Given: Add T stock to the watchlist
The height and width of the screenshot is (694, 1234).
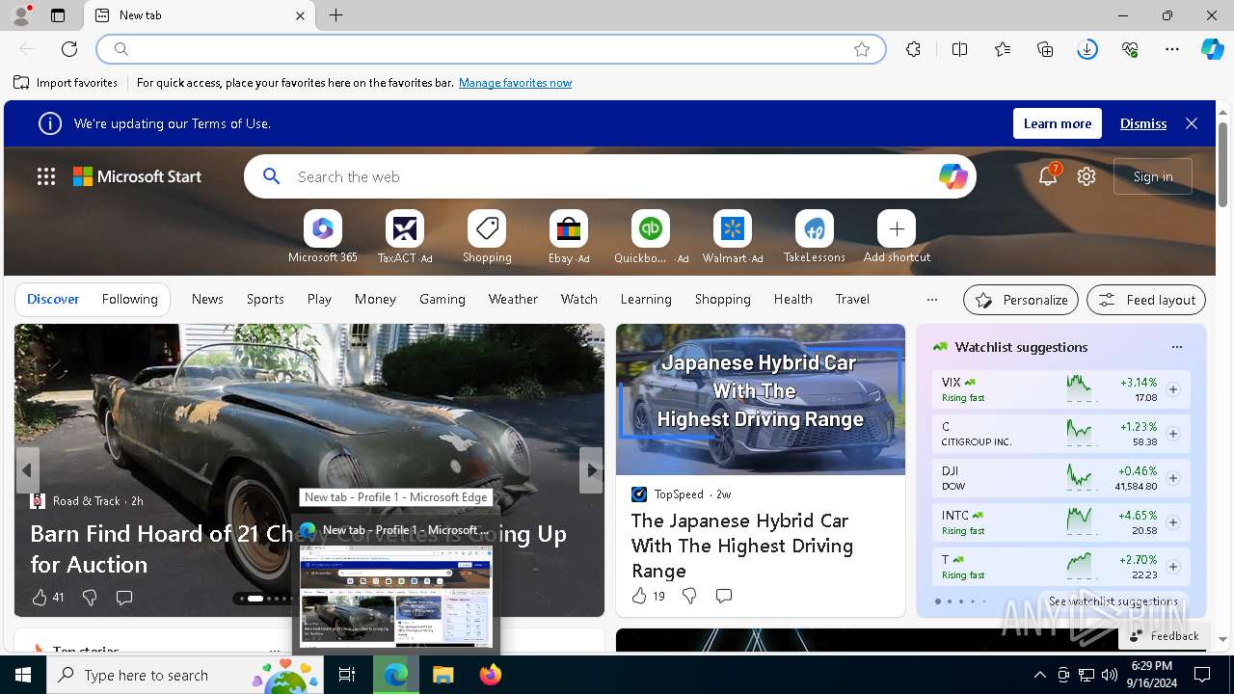Looking at the screenshot, I should click(x=1173, y=567).
